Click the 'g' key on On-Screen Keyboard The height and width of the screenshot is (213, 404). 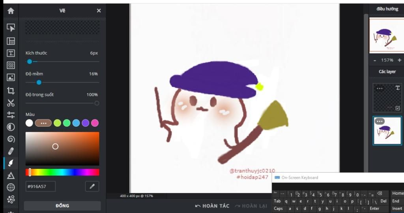click(320, 208)
